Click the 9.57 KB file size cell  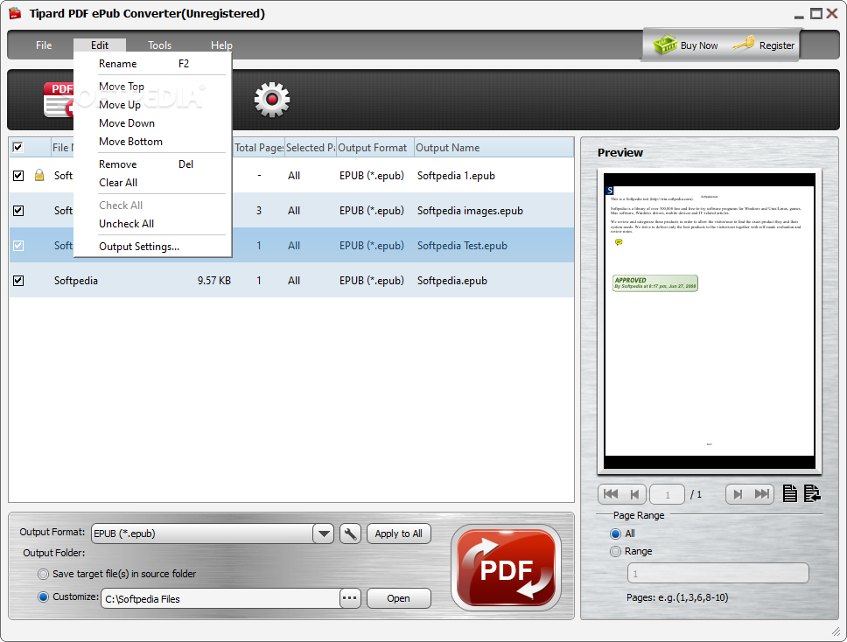[x=213, y=281]
